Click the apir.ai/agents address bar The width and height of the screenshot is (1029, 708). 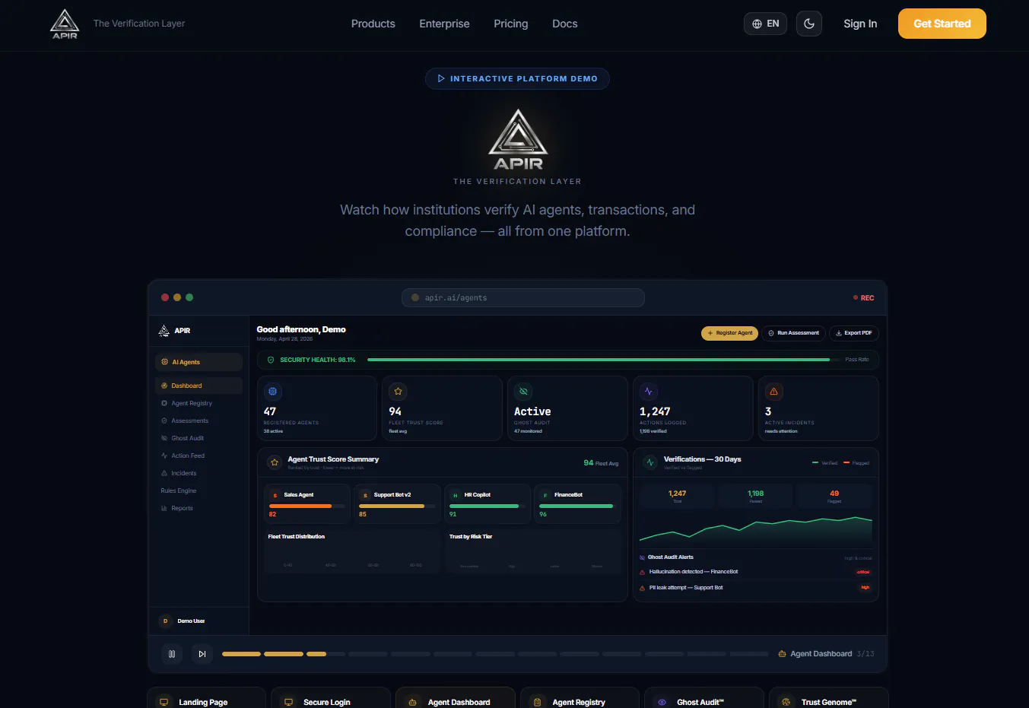pos(523,298)
